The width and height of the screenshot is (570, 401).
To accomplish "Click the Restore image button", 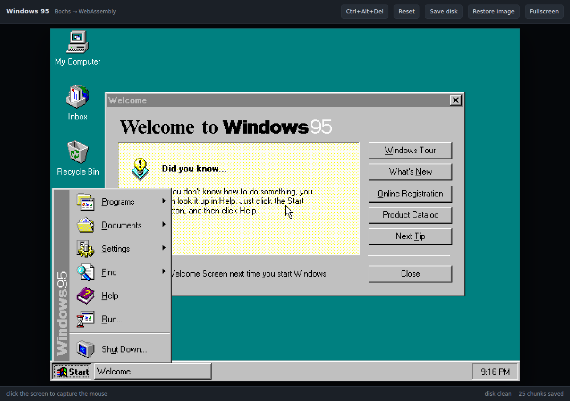I will tap(493, 12).
